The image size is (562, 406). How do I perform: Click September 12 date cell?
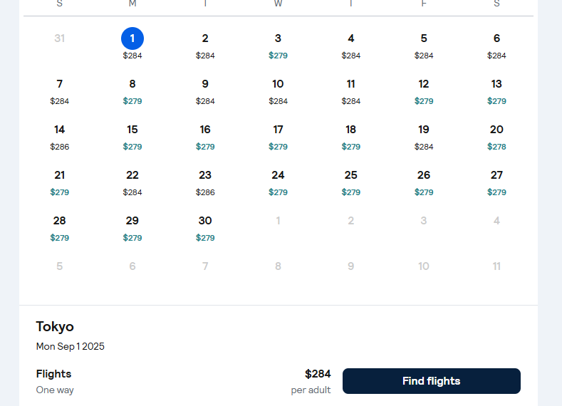(x=424, y=90)
